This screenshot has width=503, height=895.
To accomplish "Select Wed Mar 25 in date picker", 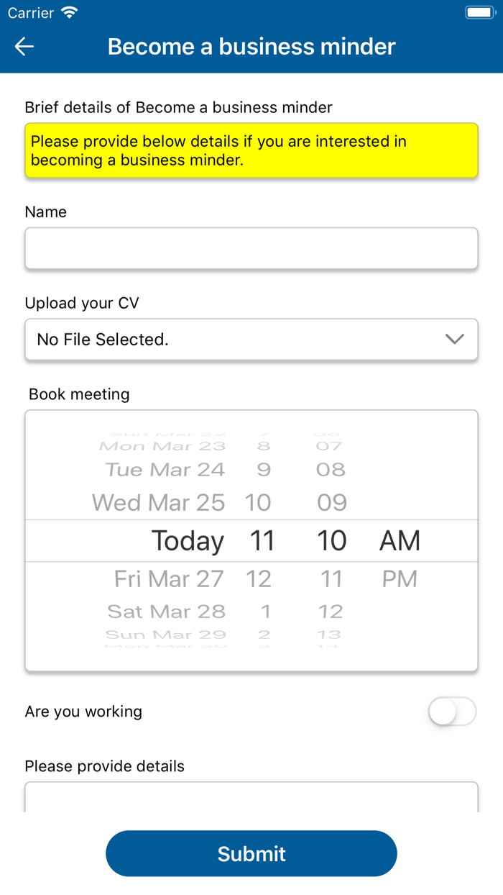I will (159, 502).
